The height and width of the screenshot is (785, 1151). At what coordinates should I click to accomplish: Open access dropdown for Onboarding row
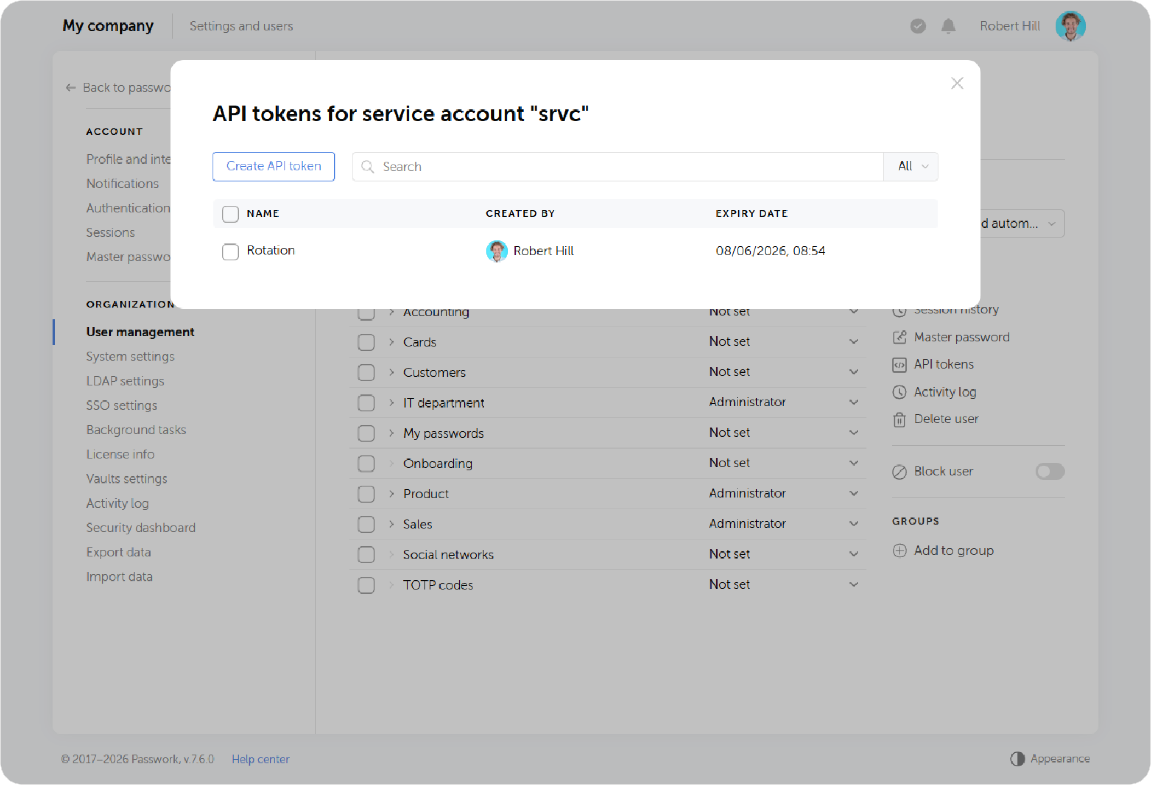(x=853, y=463)
